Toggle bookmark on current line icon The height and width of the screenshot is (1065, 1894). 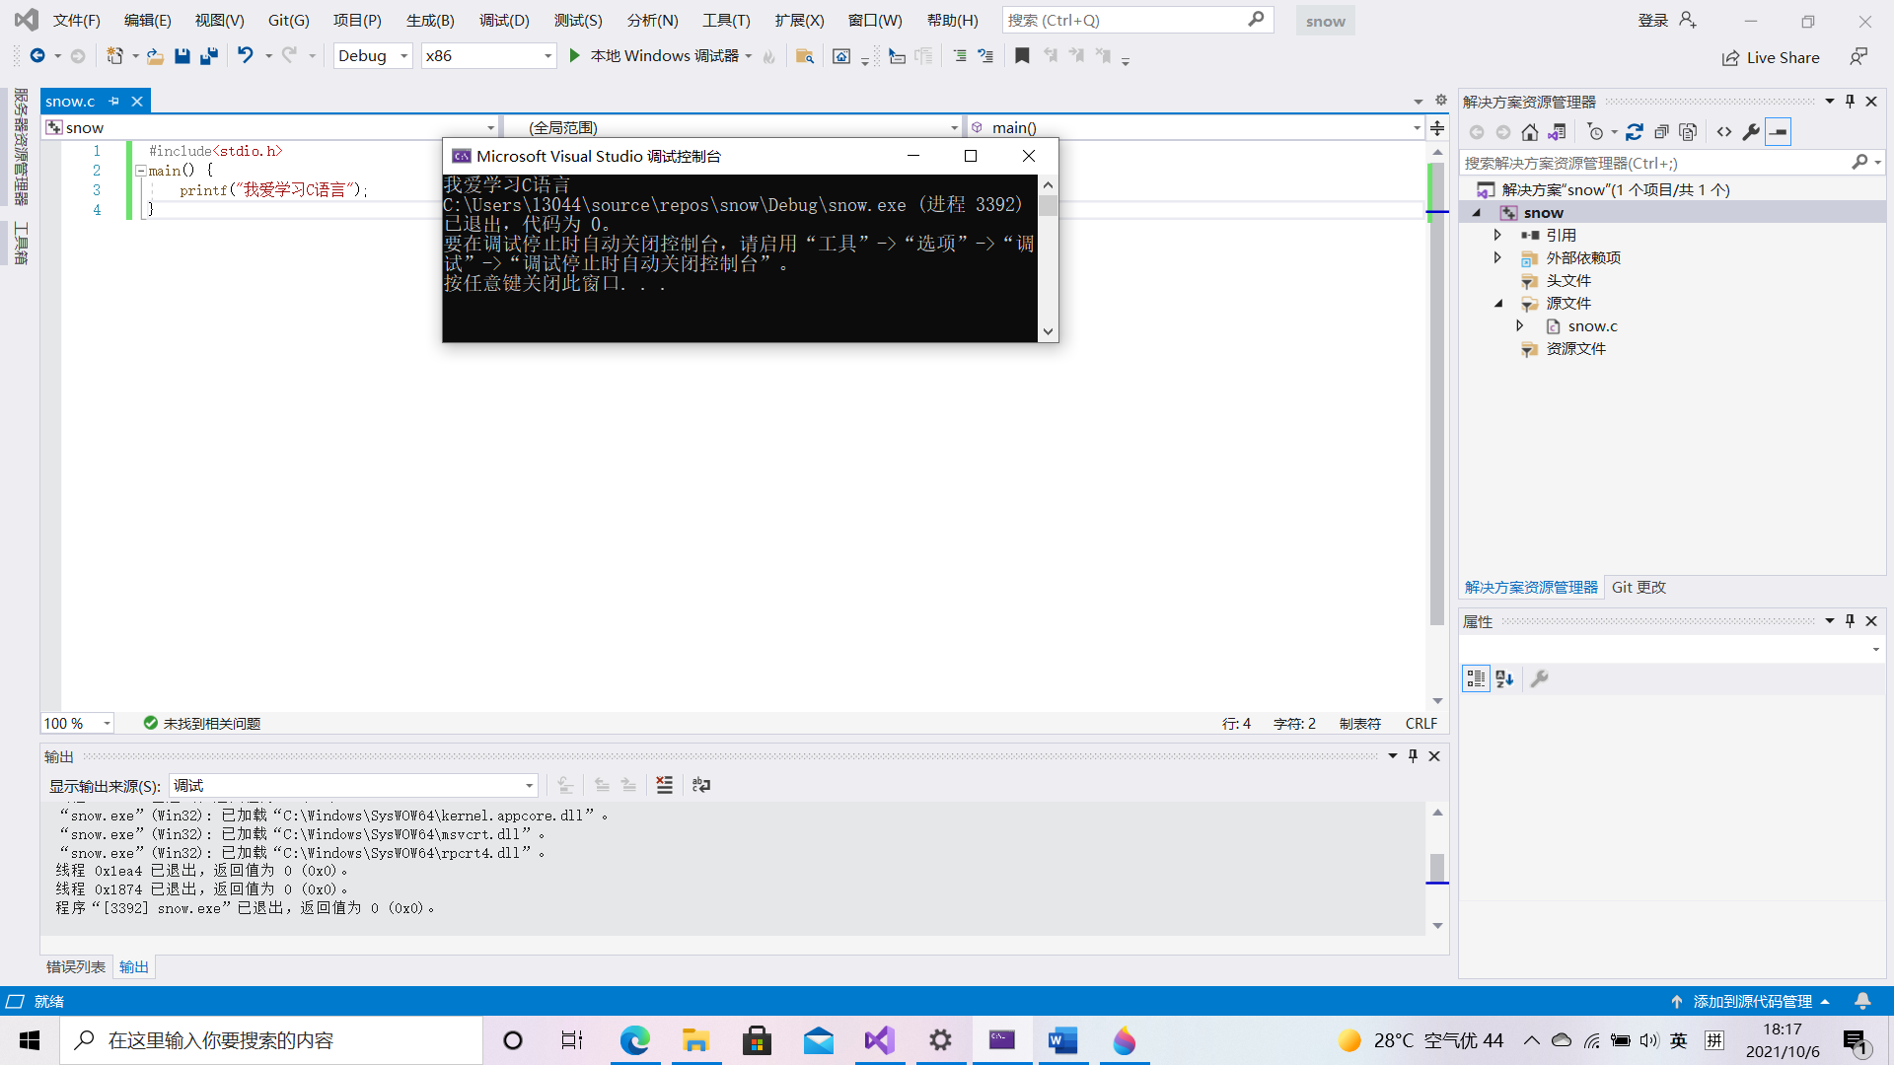pos(1022,56)
